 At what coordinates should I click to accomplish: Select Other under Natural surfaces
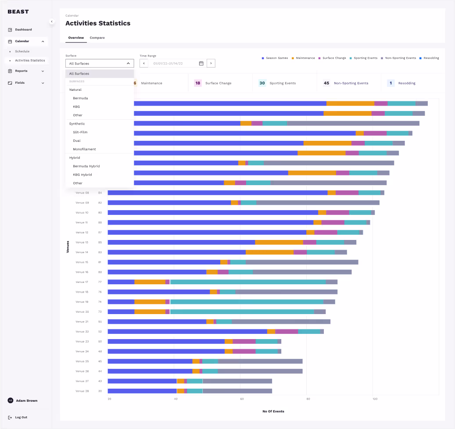pos(100,115)
